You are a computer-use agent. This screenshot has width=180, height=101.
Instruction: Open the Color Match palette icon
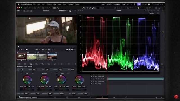(25, 64)
